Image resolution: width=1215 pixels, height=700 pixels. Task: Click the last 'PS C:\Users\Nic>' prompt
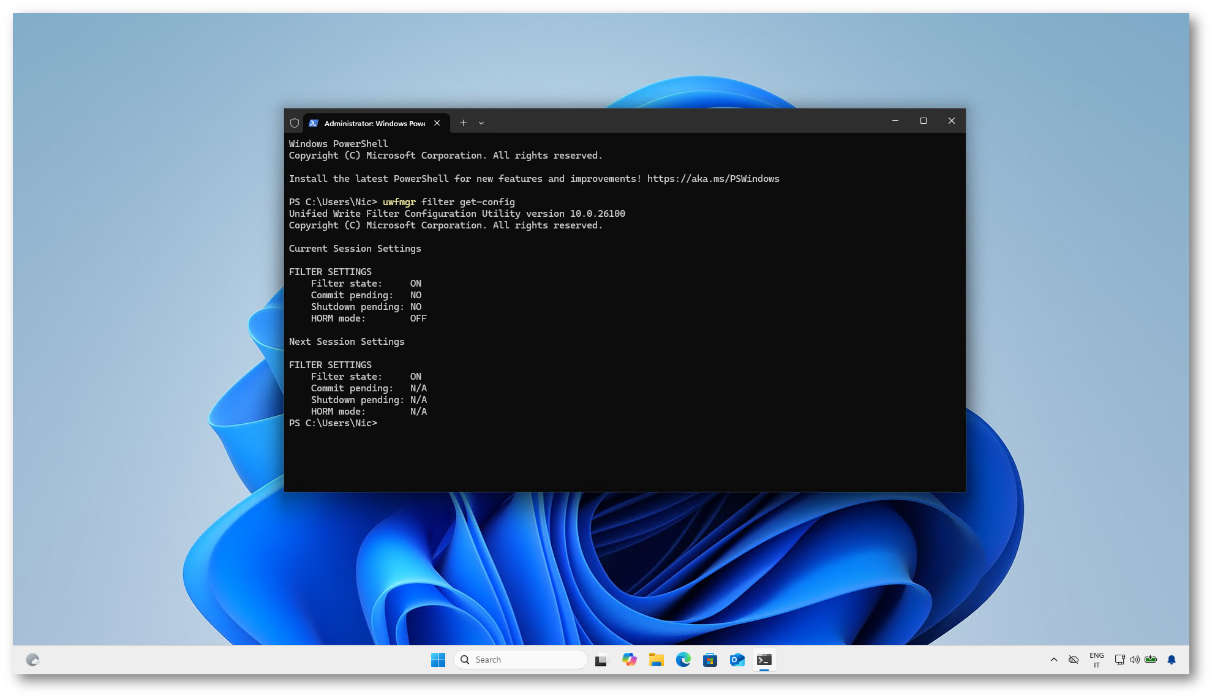coord(333,423)
